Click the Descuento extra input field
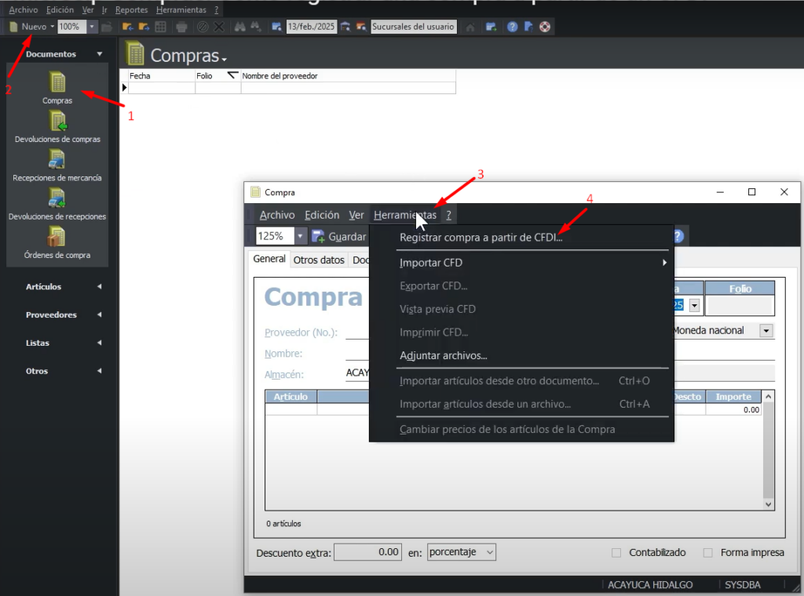This screenshot has width=804, height=596. coord(367,552)
